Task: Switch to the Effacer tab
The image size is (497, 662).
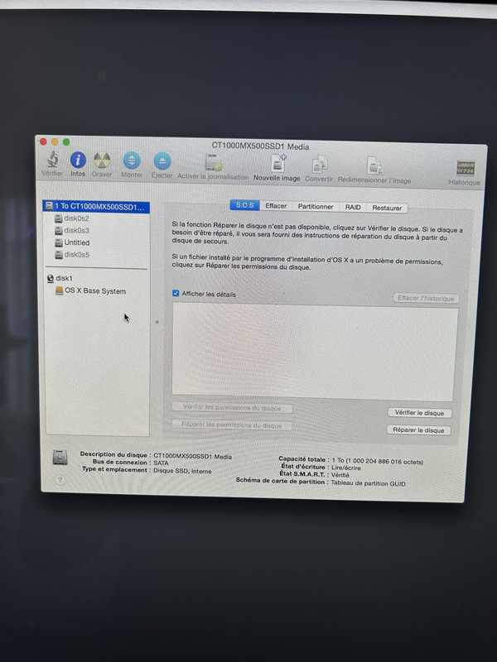Action: (x=276, y=205)
